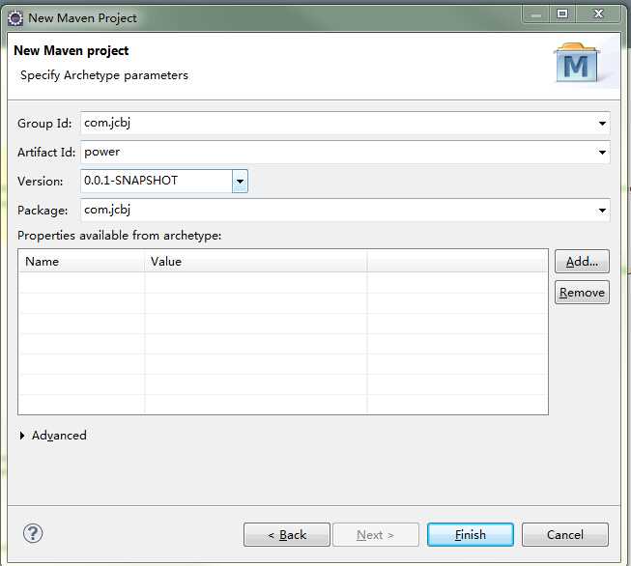Click the Value column header
Screen dimensions: 631x566
[x=256, y=262]
